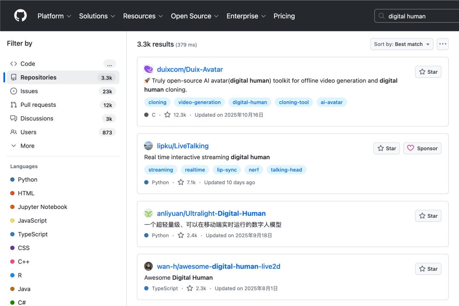Click the duixcom avatar icon
Screen dimensions: 459x306
pos(148,69)
